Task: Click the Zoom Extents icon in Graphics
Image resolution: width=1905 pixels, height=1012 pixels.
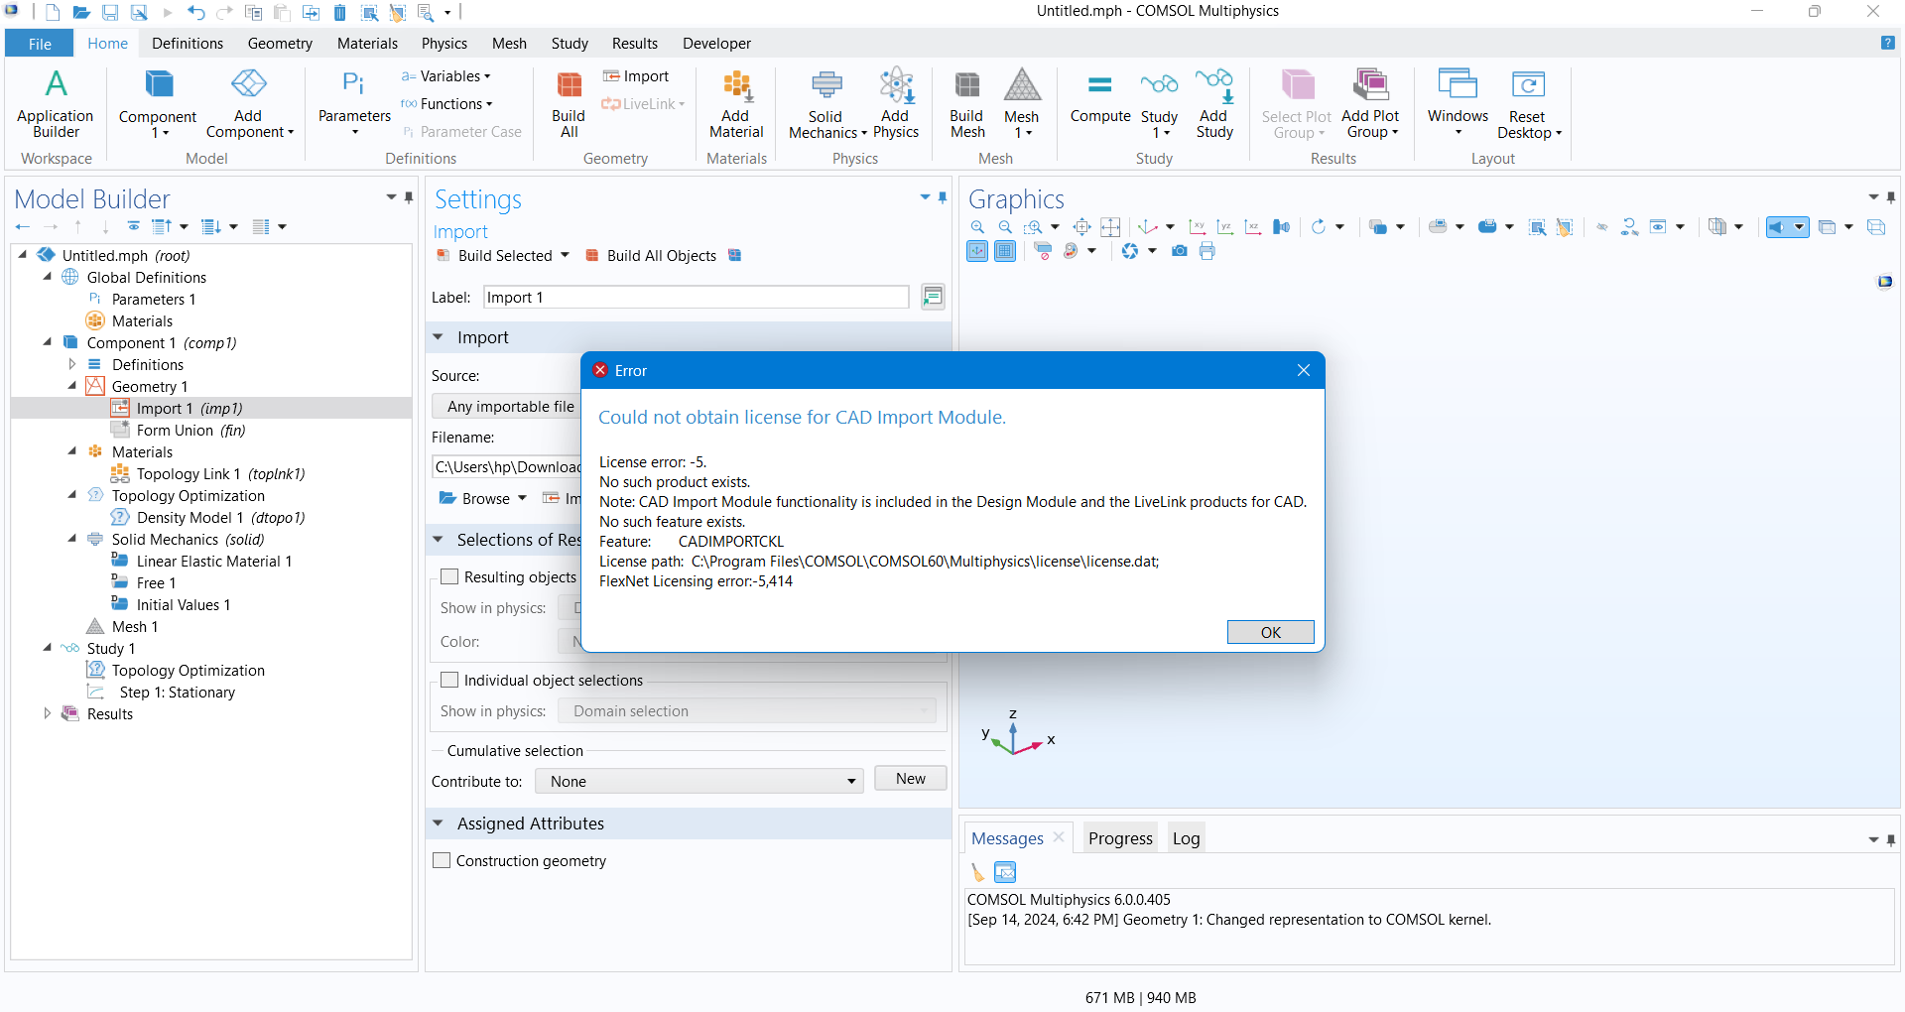Action: coord(1082,227)
